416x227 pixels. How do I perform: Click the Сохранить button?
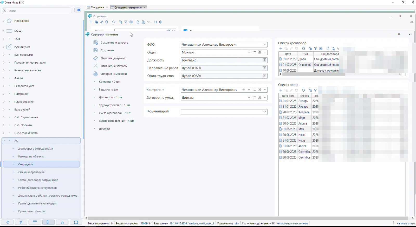104,50
